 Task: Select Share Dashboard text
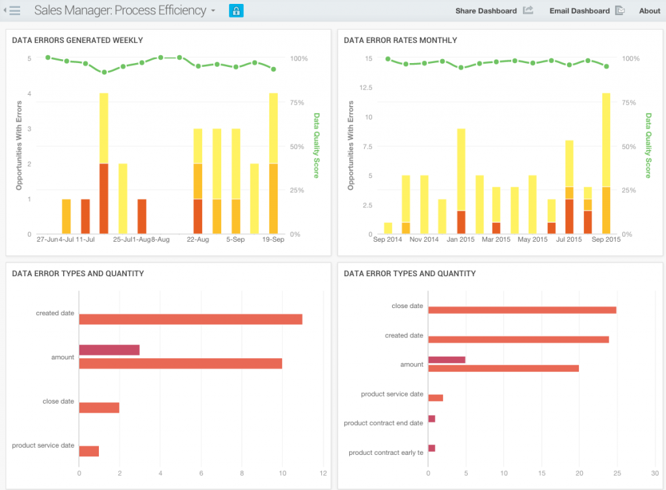pyautogui.click(x=486, y=11)
